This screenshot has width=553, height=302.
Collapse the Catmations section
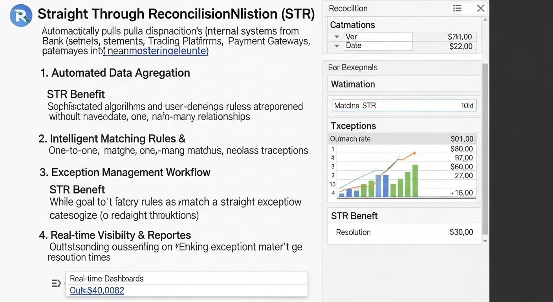click(x=352, y=25)
